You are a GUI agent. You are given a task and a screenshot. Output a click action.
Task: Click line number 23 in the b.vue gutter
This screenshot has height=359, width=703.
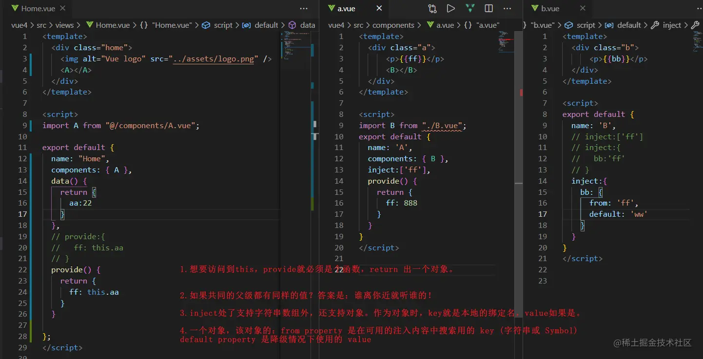[543, 281]
